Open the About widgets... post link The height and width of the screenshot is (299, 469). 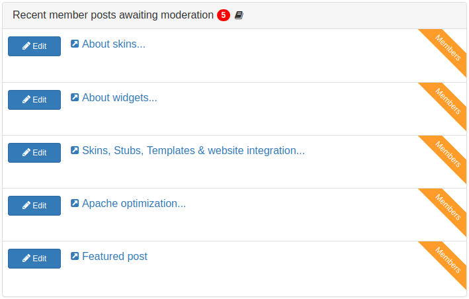120,98
